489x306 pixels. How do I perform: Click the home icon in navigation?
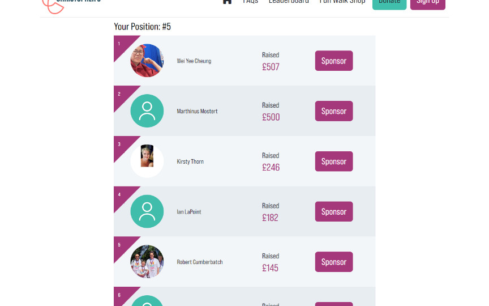coord(227,2)
